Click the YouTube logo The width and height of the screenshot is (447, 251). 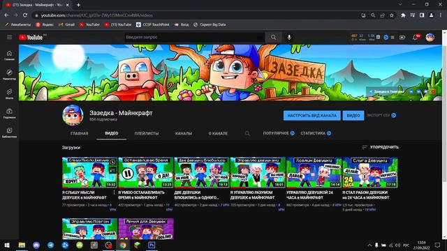[31, 37]
